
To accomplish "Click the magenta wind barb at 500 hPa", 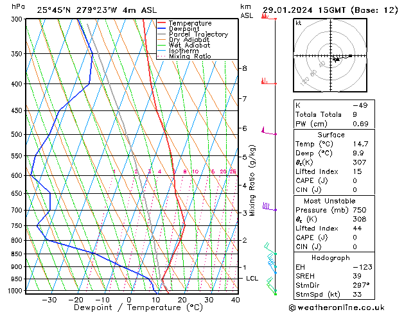I will click(x=269, y=131).
